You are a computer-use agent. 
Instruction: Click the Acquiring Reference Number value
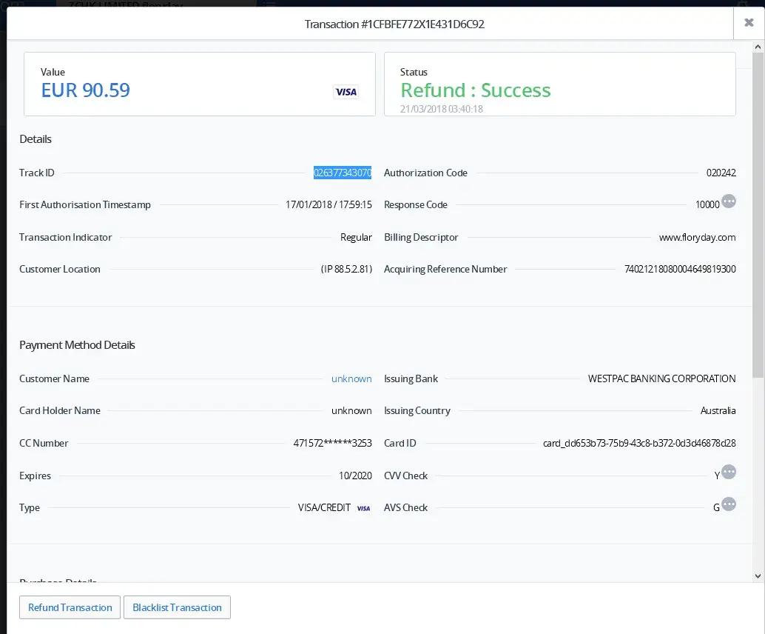pyautogui.click(x=680, y=270)
